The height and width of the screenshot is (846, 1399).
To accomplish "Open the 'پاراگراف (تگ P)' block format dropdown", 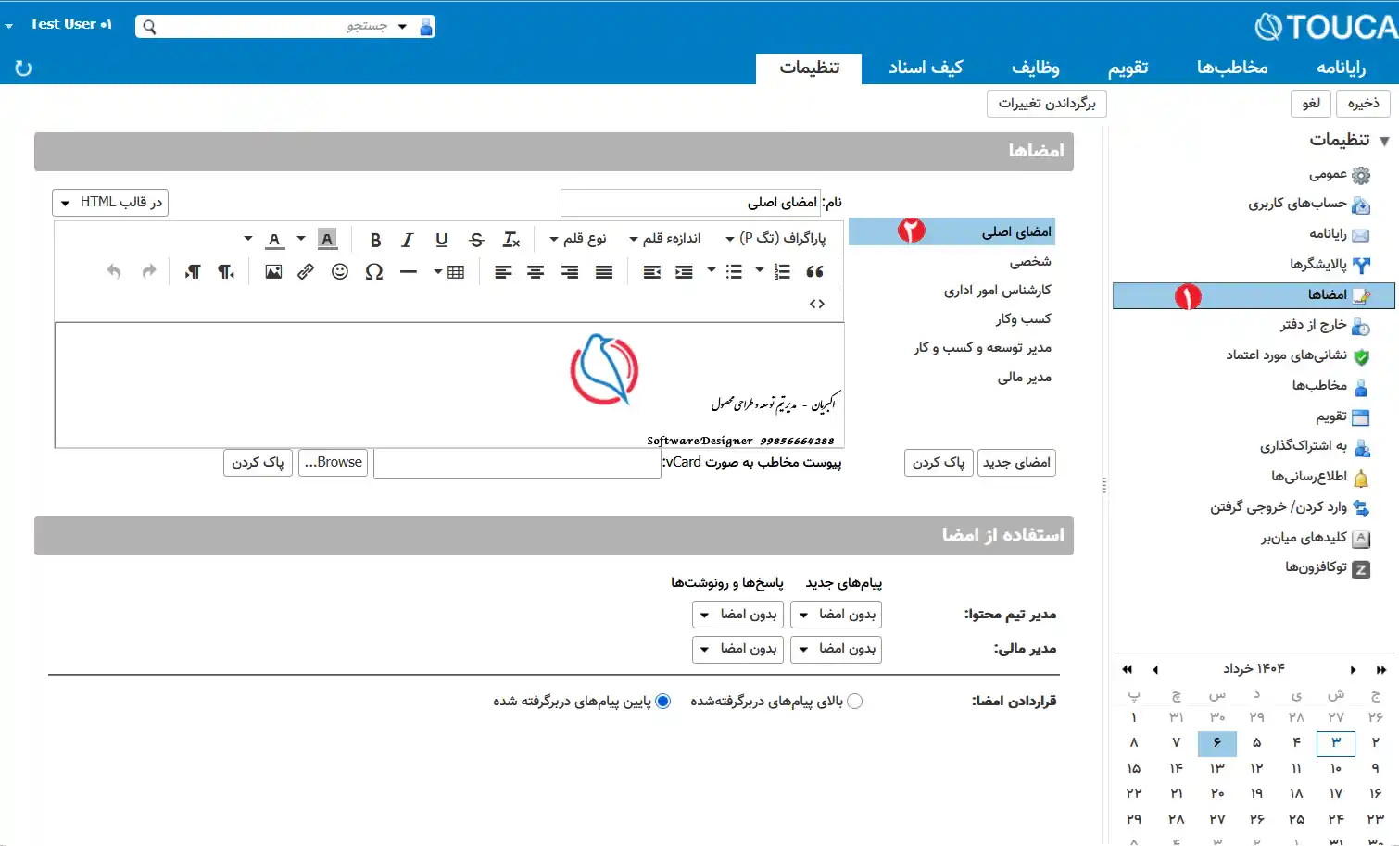I will pyautogui.click(x=775, y=239).
